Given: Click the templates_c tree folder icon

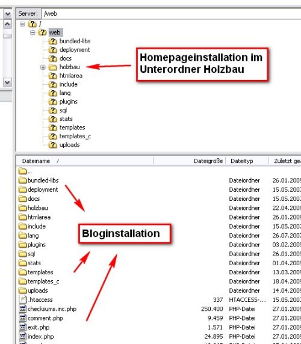Looking at the screenshot, I should pos(53,137).
